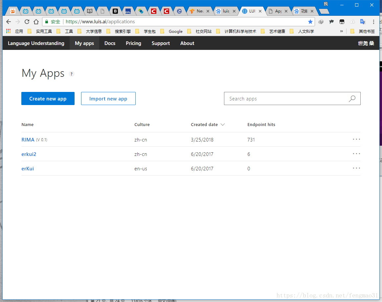
Task: Open the user account name menu
Action: click(x=366, y=43)
